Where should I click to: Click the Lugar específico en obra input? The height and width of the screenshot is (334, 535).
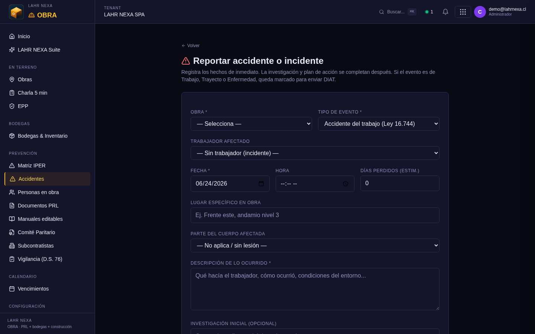point(315,215)
